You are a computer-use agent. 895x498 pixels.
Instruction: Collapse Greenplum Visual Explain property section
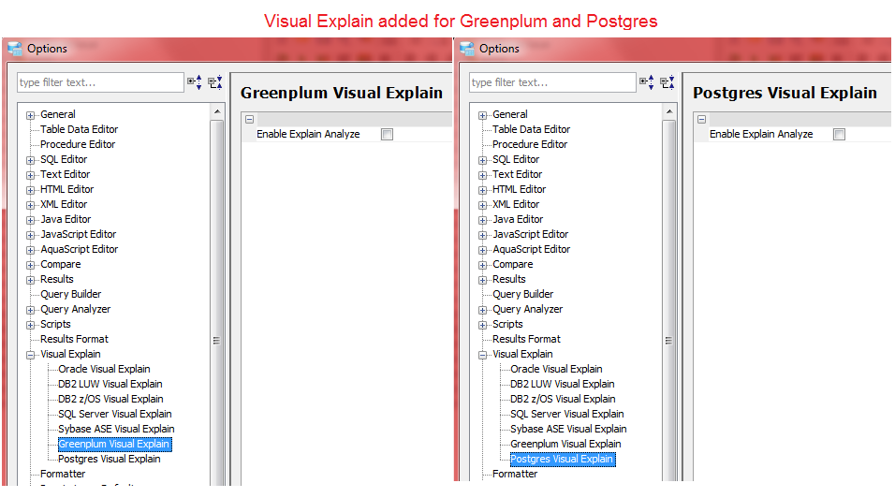[249, 119]
